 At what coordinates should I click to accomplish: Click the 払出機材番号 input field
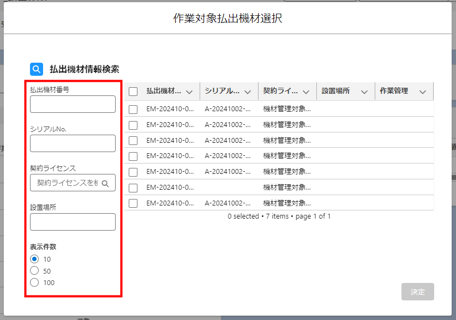pos(73,104)
